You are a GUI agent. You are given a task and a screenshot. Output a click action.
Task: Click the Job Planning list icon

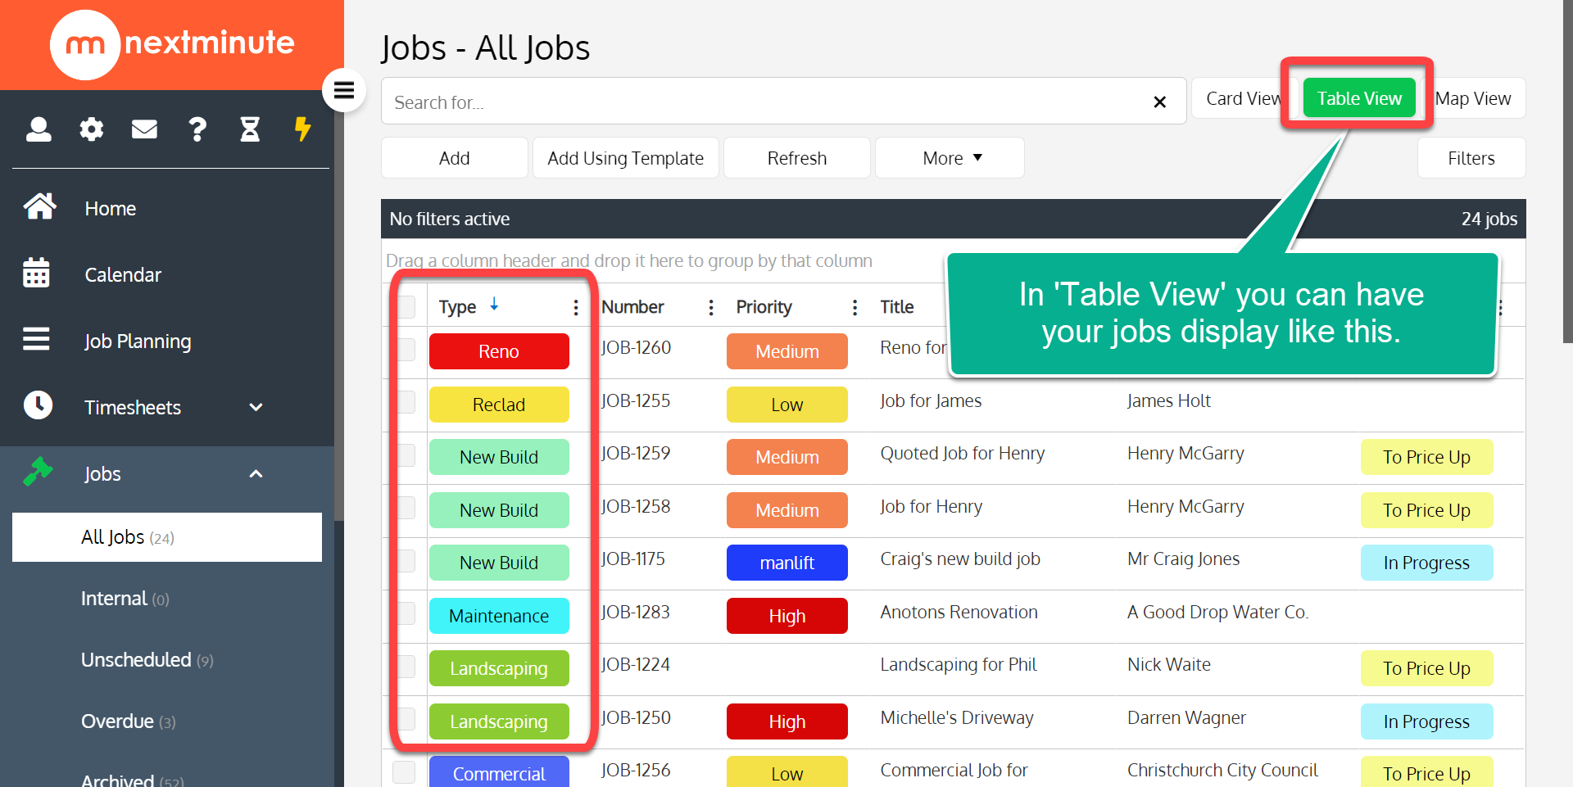pyautogui.click(x=36, y=338)
